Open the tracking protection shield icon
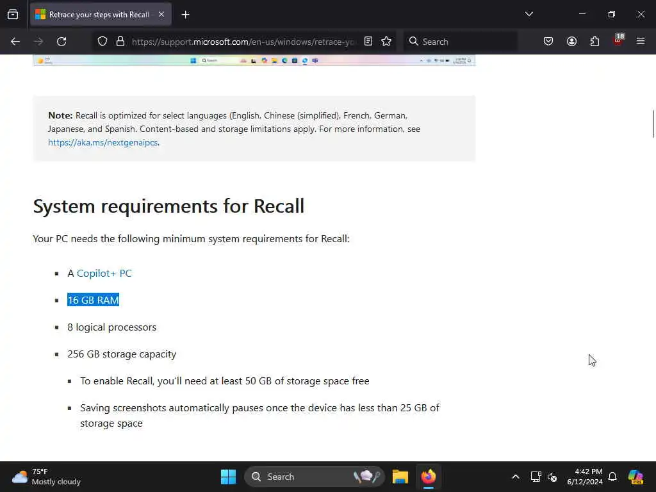656x492 pixels. (102, 42)
